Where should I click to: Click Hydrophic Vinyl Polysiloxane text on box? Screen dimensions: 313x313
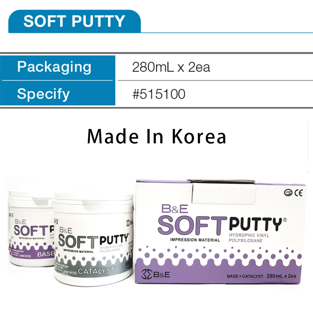click(x=249, y=238)
